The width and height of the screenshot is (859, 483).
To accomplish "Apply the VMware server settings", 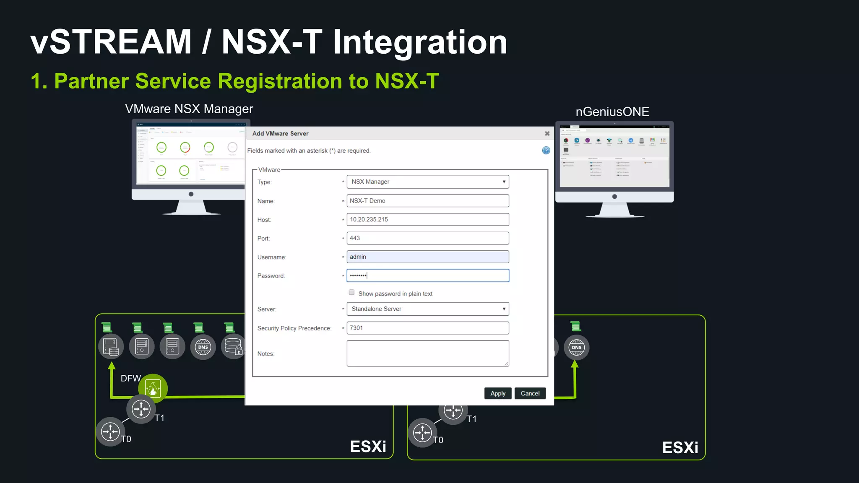I will (x=498, y=393).
